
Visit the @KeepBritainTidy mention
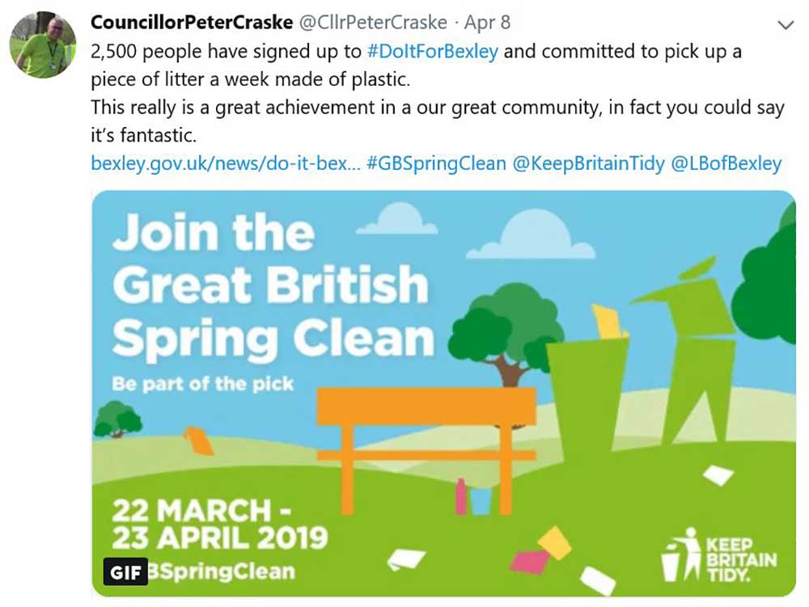pos(588,163)
